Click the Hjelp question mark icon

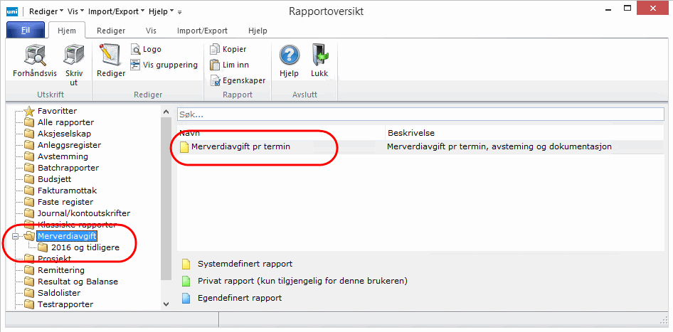289,55
